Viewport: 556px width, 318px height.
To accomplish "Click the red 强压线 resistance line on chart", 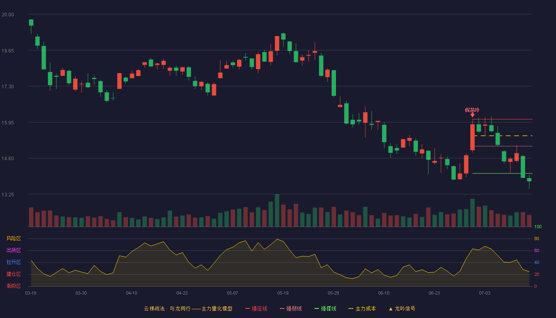I will click(x=502, y=119).
